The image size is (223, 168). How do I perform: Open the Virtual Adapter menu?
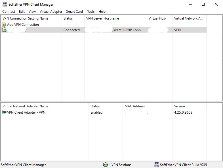point(51,12)
